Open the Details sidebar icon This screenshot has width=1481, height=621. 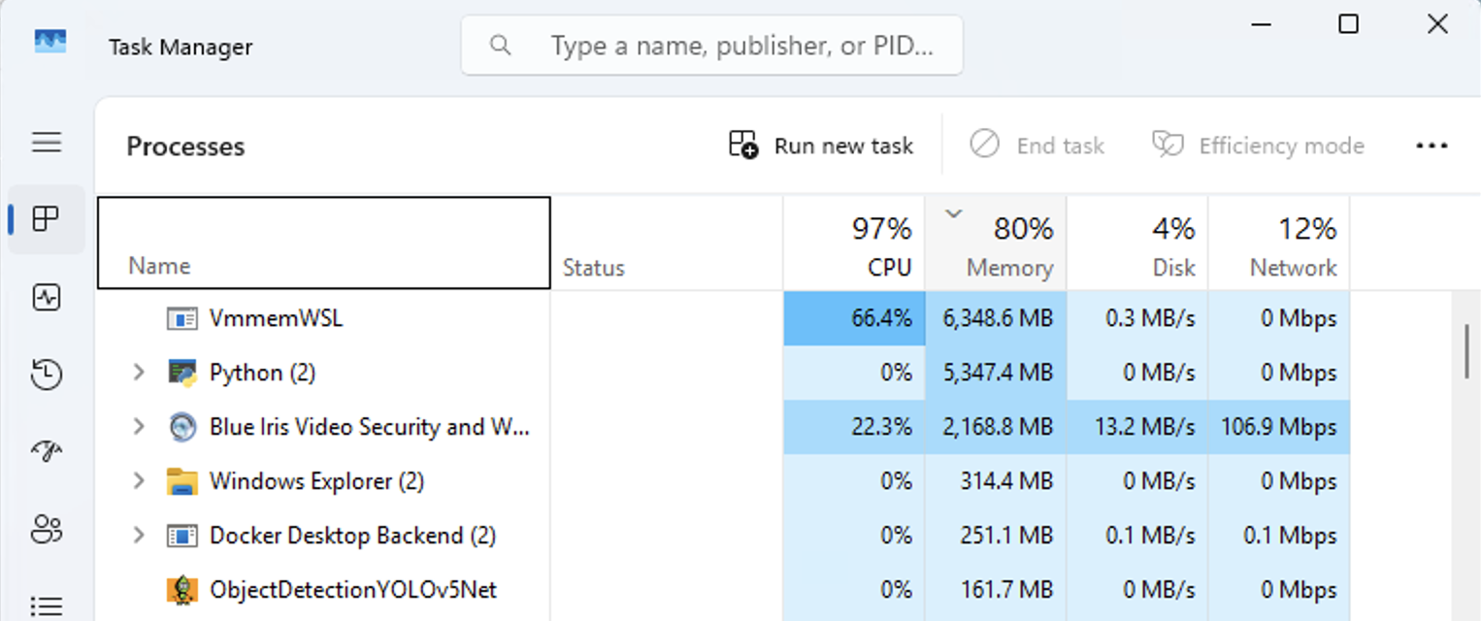47,605
